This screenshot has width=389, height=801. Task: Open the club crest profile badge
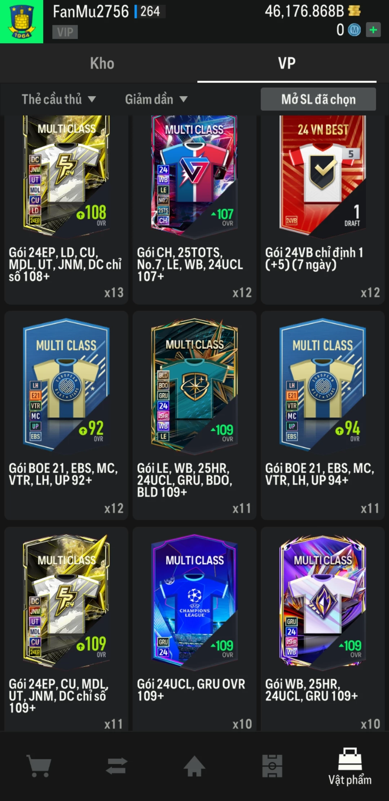coord(22,22)
